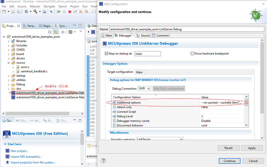Select the Debugger memory cache row
The width and height of the screenshot is (267, 167).
tap(178, 121)
